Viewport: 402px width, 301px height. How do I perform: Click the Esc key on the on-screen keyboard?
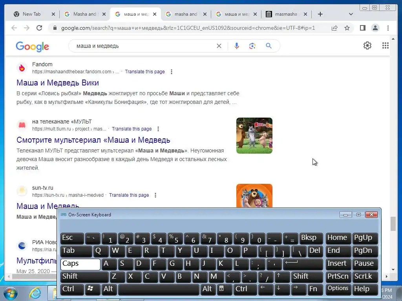(72, 238)
